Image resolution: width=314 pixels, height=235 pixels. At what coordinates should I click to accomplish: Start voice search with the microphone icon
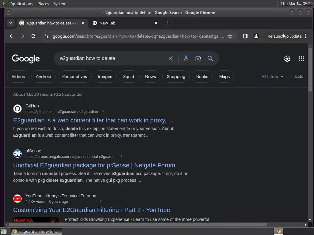coord(186,58)
